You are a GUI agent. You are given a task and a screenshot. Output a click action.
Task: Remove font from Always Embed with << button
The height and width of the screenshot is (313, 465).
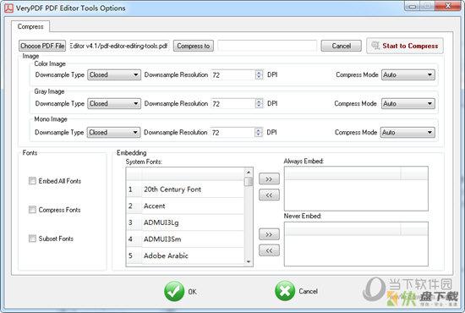269,195
